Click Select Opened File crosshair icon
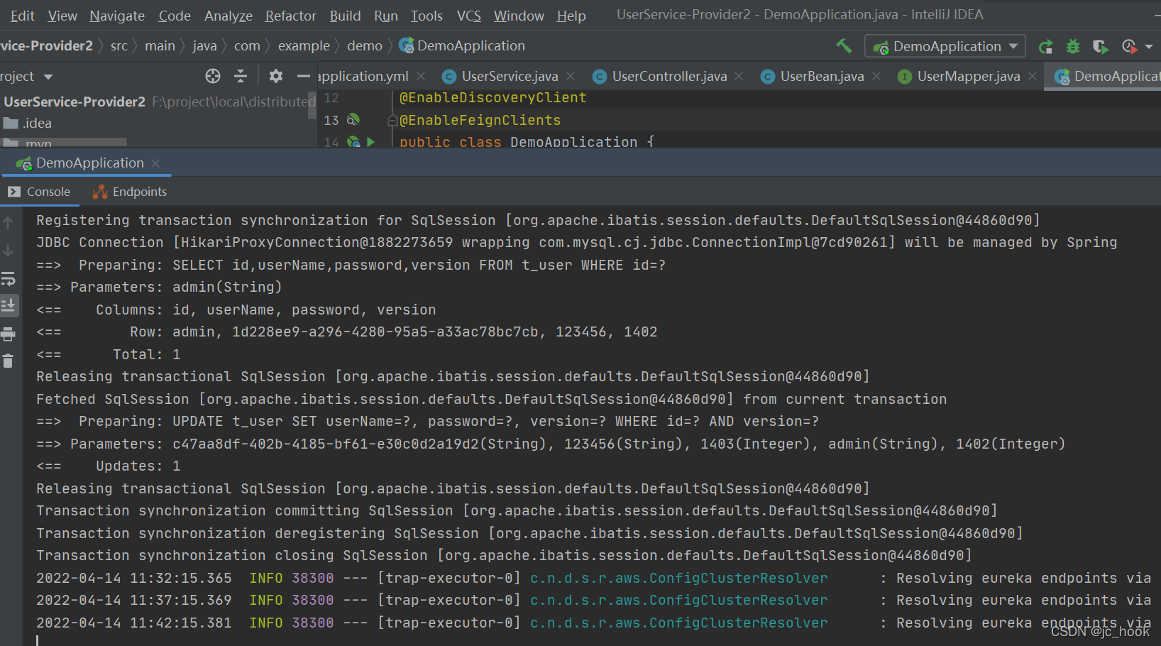This screenshot has width=1161, height=646. coord(213,76)
